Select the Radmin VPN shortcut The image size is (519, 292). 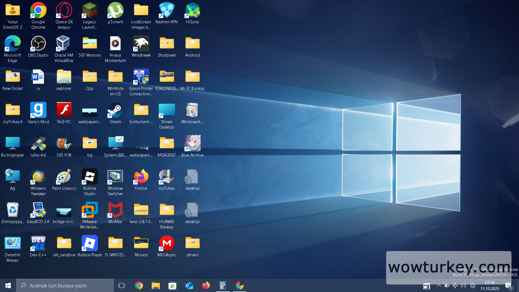pos(167,11)
